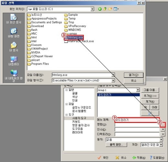Select the flash folder
Viewport: 168px width, 162px height.
(32, 30)
